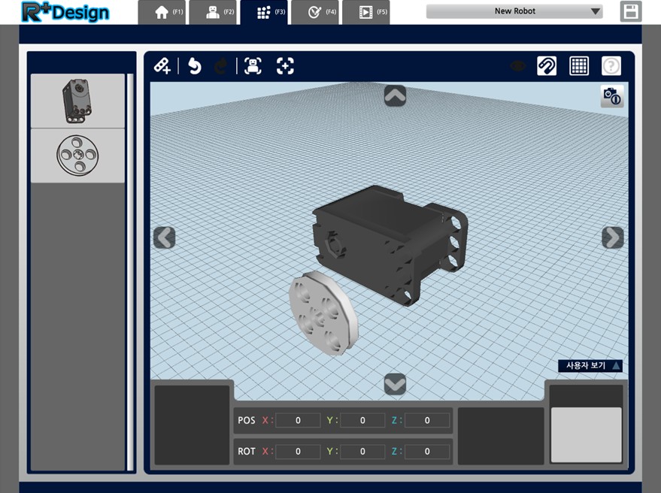Rotate view with the right arrow button
The height and width of the screenshot is (493, 661).
click(613, 237)
